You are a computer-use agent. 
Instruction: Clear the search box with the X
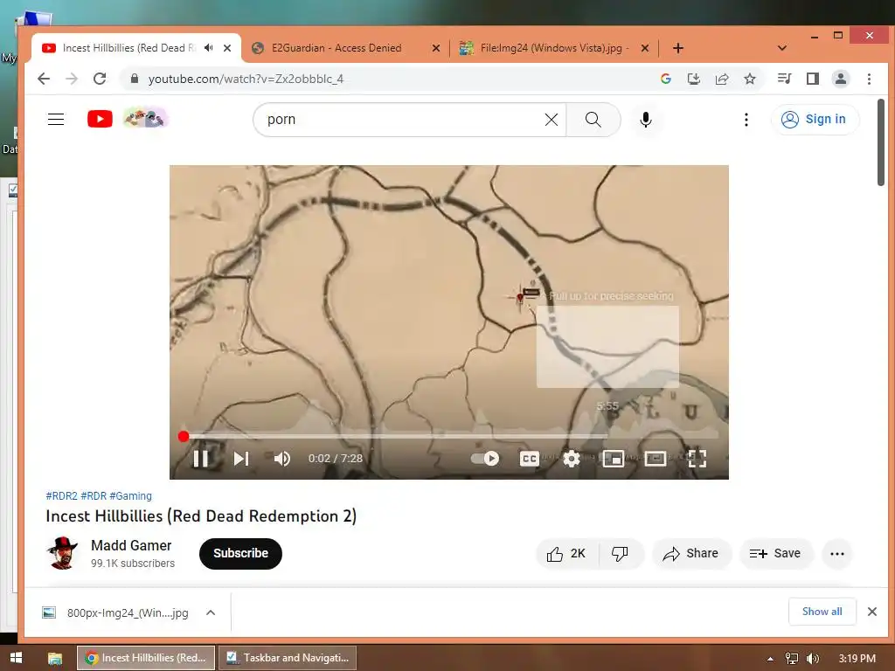point(552,119)
